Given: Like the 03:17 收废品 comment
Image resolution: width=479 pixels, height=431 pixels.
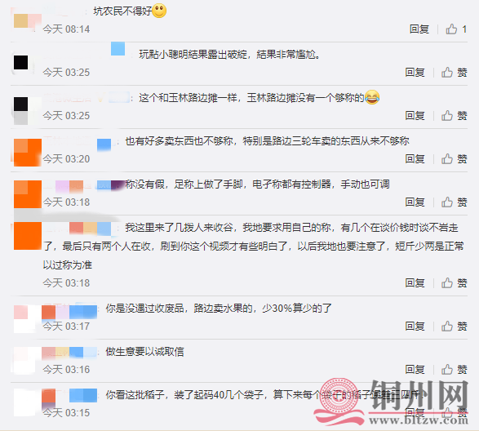Looking at the screenshot, I should click(447, 327).
